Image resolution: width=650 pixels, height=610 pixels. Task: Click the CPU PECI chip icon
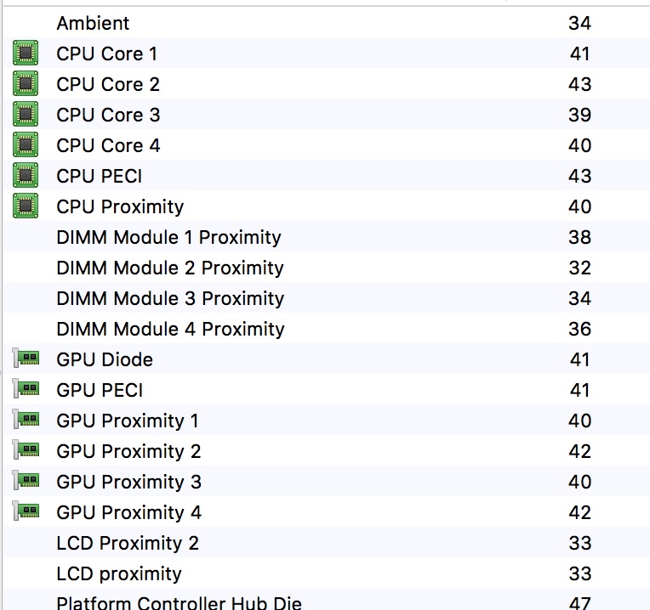26,176
